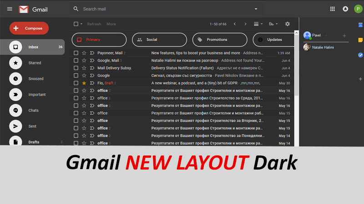The height and width of the screenshot is (204, 364).
Task: Star the Payoneer, Mail email
Action: click(84, 53)
